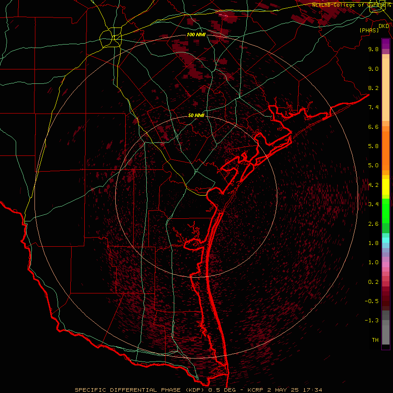
Task: Click the 2.6 value on the color scale
Action: pyautogui.click(x=373, y=224)
